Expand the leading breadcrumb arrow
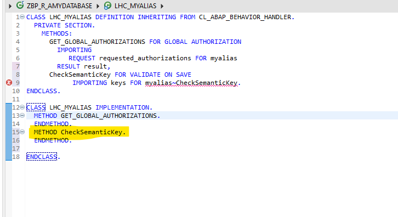Viewport: 398px width, 217px height. tap(10, 6)
